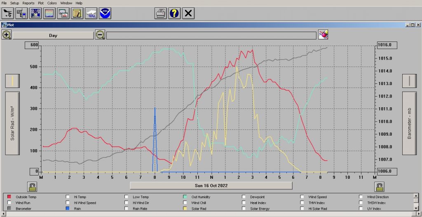Click the Solar Rad - W/m² axis button
Image resolution: width=422 pixels, height=217 pixels.
12,123
